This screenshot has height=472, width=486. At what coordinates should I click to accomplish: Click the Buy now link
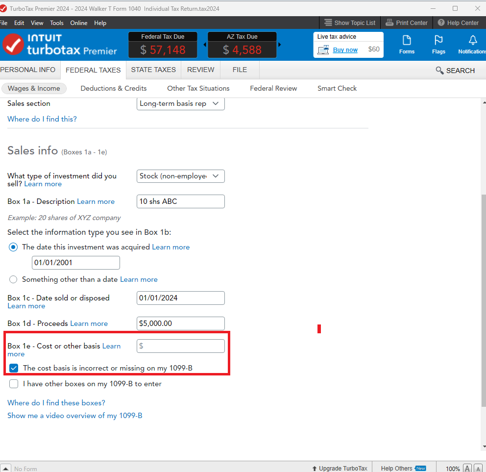click(x=345, y=50)
